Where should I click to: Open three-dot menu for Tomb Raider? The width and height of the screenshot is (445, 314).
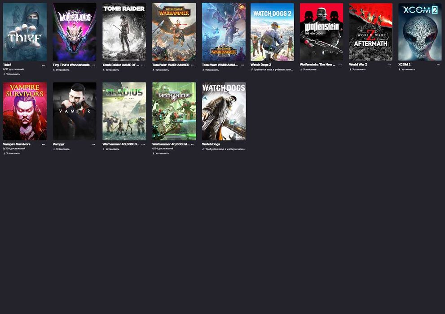point(143,65)
